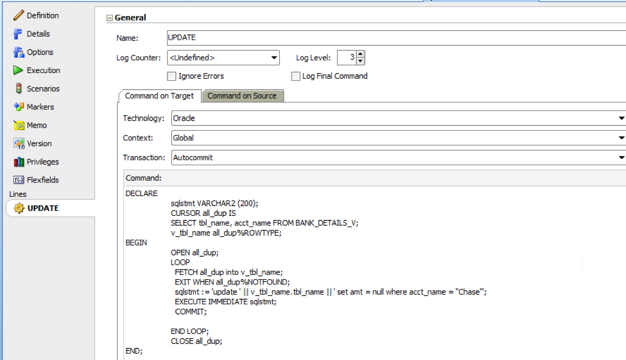626x360 pixels.
Task: Open the Details section icon
Action: 19,34
